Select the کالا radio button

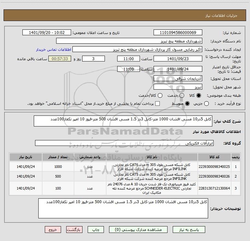tap(199, 95)
